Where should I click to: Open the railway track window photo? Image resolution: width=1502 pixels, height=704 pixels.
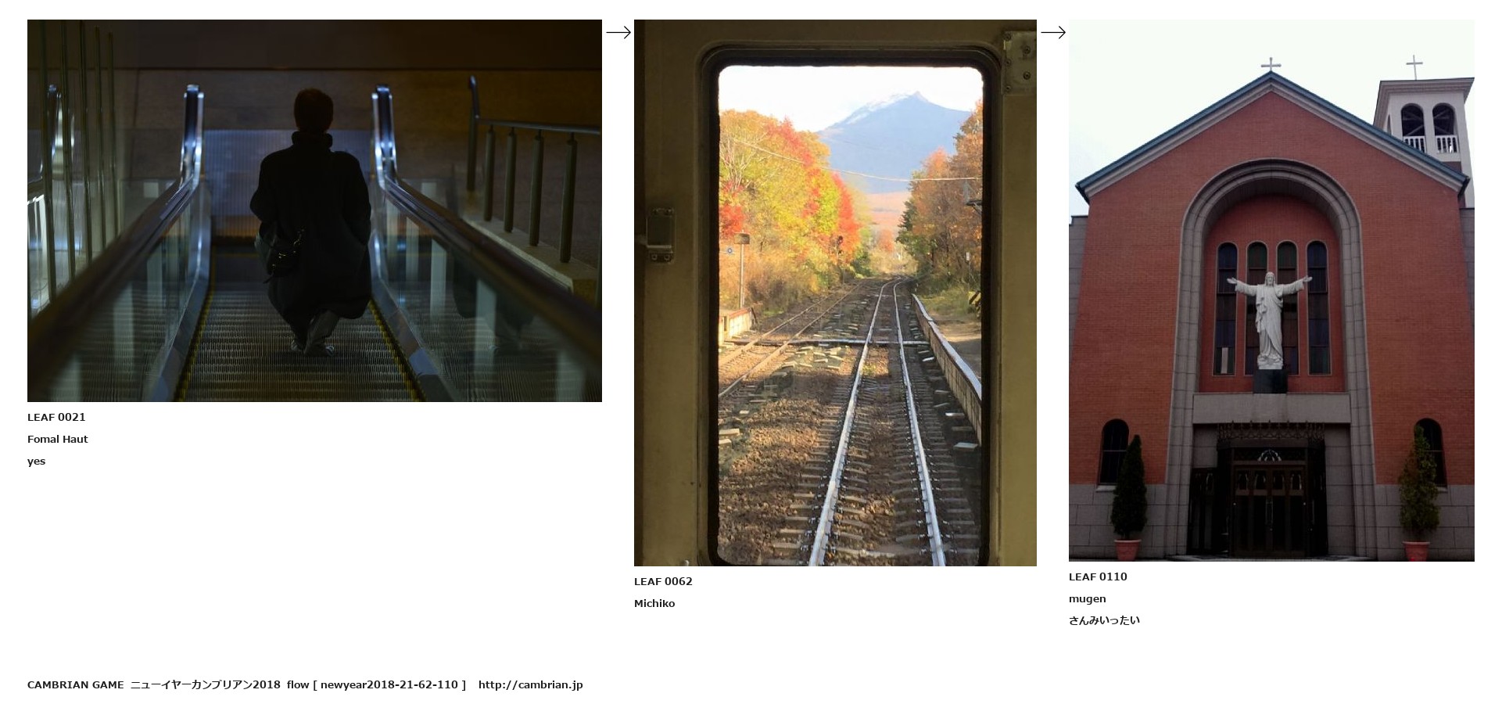(x=835, y=293)
